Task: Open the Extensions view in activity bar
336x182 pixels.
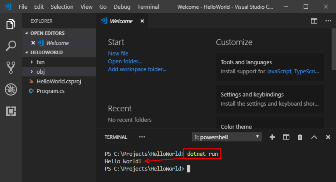Action: [11, 111]
